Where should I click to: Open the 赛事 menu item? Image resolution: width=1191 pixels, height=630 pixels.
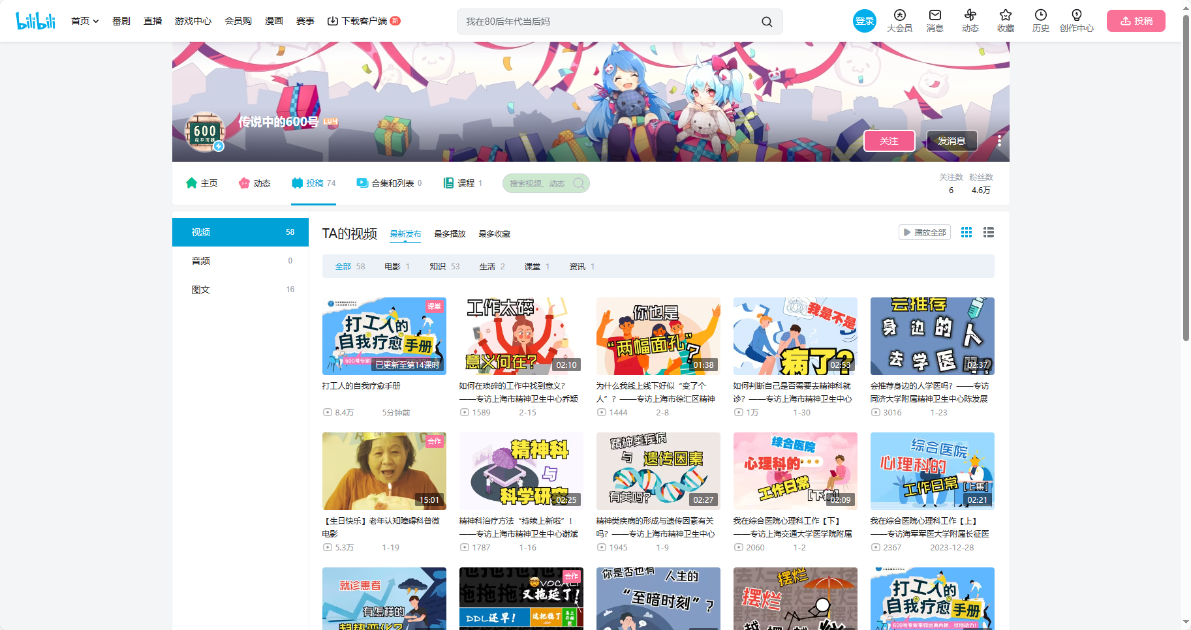[305, 21]
